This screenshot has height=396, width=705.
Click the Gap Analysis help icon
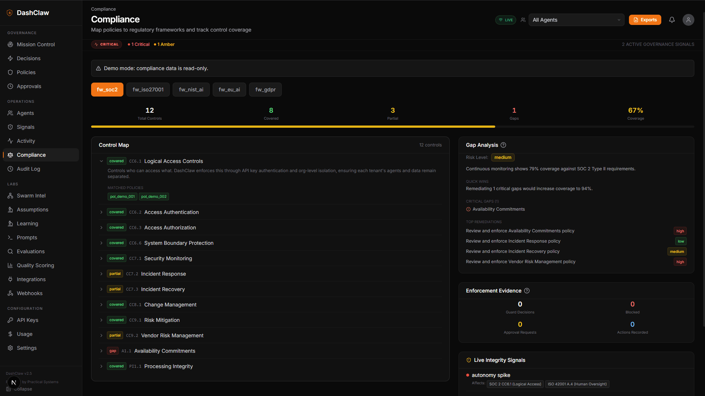click(x=504, y=145)
